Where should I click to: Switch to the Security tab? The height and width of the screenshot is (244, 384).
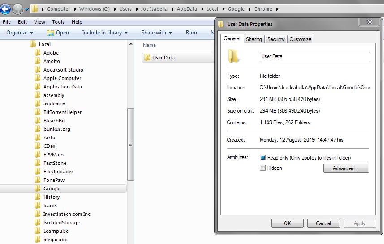point(276,39)
